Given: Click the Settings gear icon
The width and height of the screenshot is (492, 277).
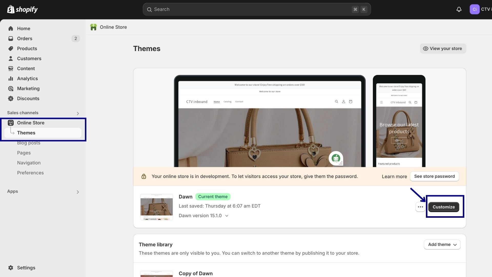Looking at the screenshot, I should click(x=11, y=268).
